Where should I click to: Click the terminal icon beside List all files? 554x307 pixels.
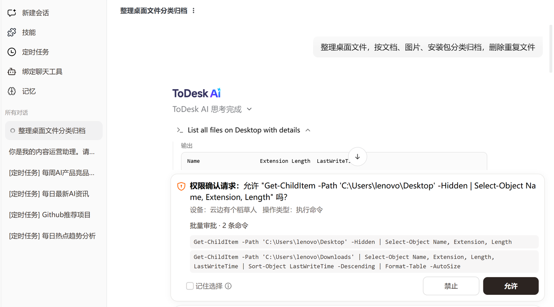[x=180, y=130]
